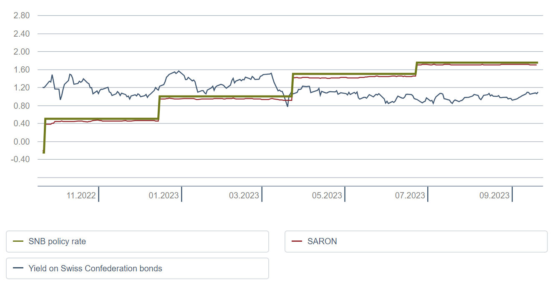This screenshot has width=557, height=288.
Task: Select the 0.00 y-axis value label
Action: pyautogui.click(x=22, y=142)
